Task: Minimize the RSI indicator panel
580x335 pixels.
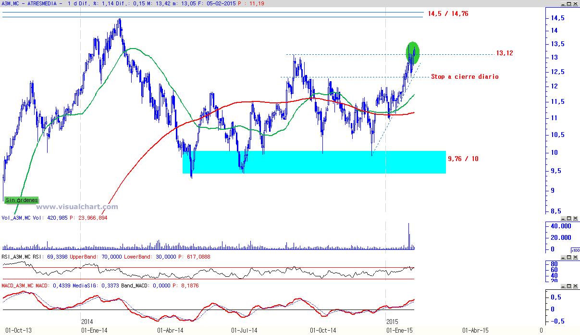Action: tap(563, 257)
